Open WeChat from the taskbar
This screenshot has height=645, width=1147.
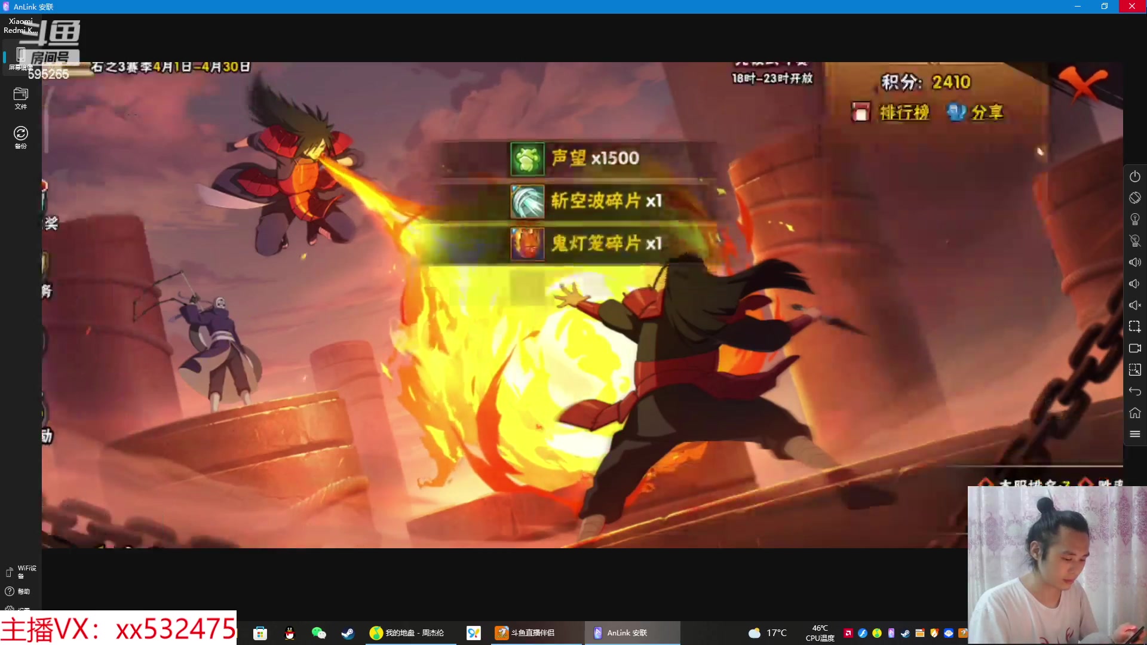click(x=318, y=633)
